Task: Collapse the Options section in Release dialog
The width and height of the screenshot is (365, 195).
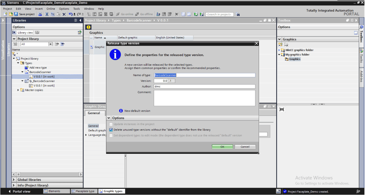Action: [109, 118]
